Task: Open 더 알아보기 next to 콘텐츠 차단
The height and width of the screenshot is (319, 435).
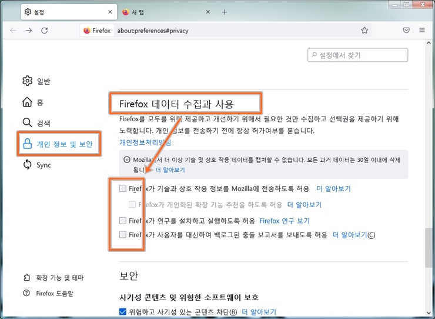Action: coord(259,312)
